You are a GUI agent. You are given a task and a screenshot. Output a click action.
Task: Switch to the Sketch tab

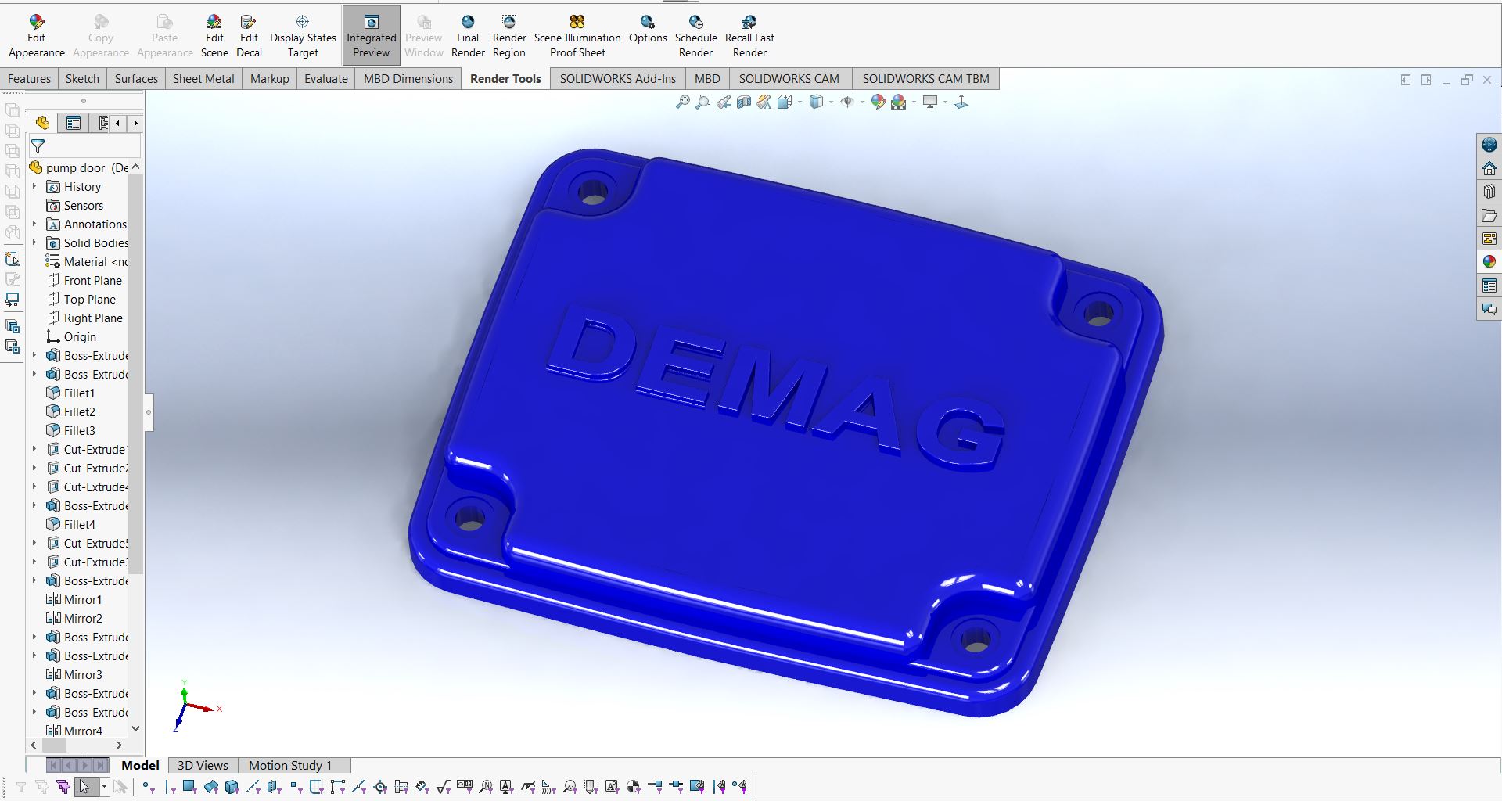click(82, 78)
